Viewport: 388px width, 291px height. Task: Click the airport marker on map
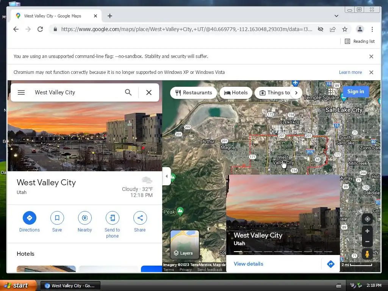(295, 83)
